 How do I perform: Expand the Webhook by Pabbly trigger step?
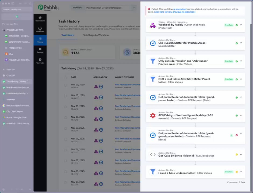tap(241, 25)
